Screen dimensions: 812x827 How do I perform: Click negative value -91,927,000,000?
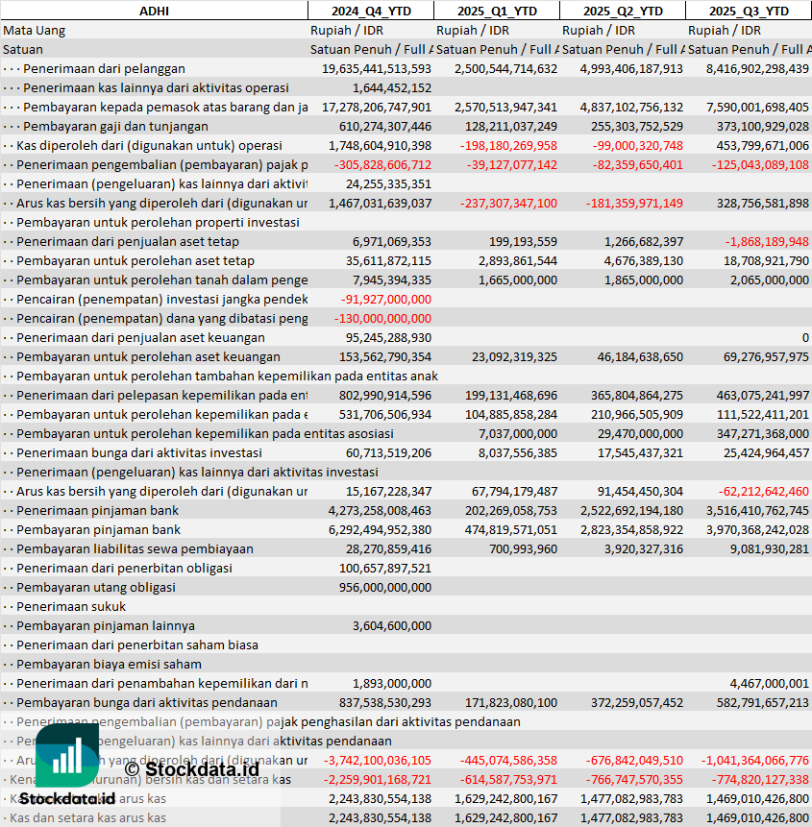[x=385, y=299]
